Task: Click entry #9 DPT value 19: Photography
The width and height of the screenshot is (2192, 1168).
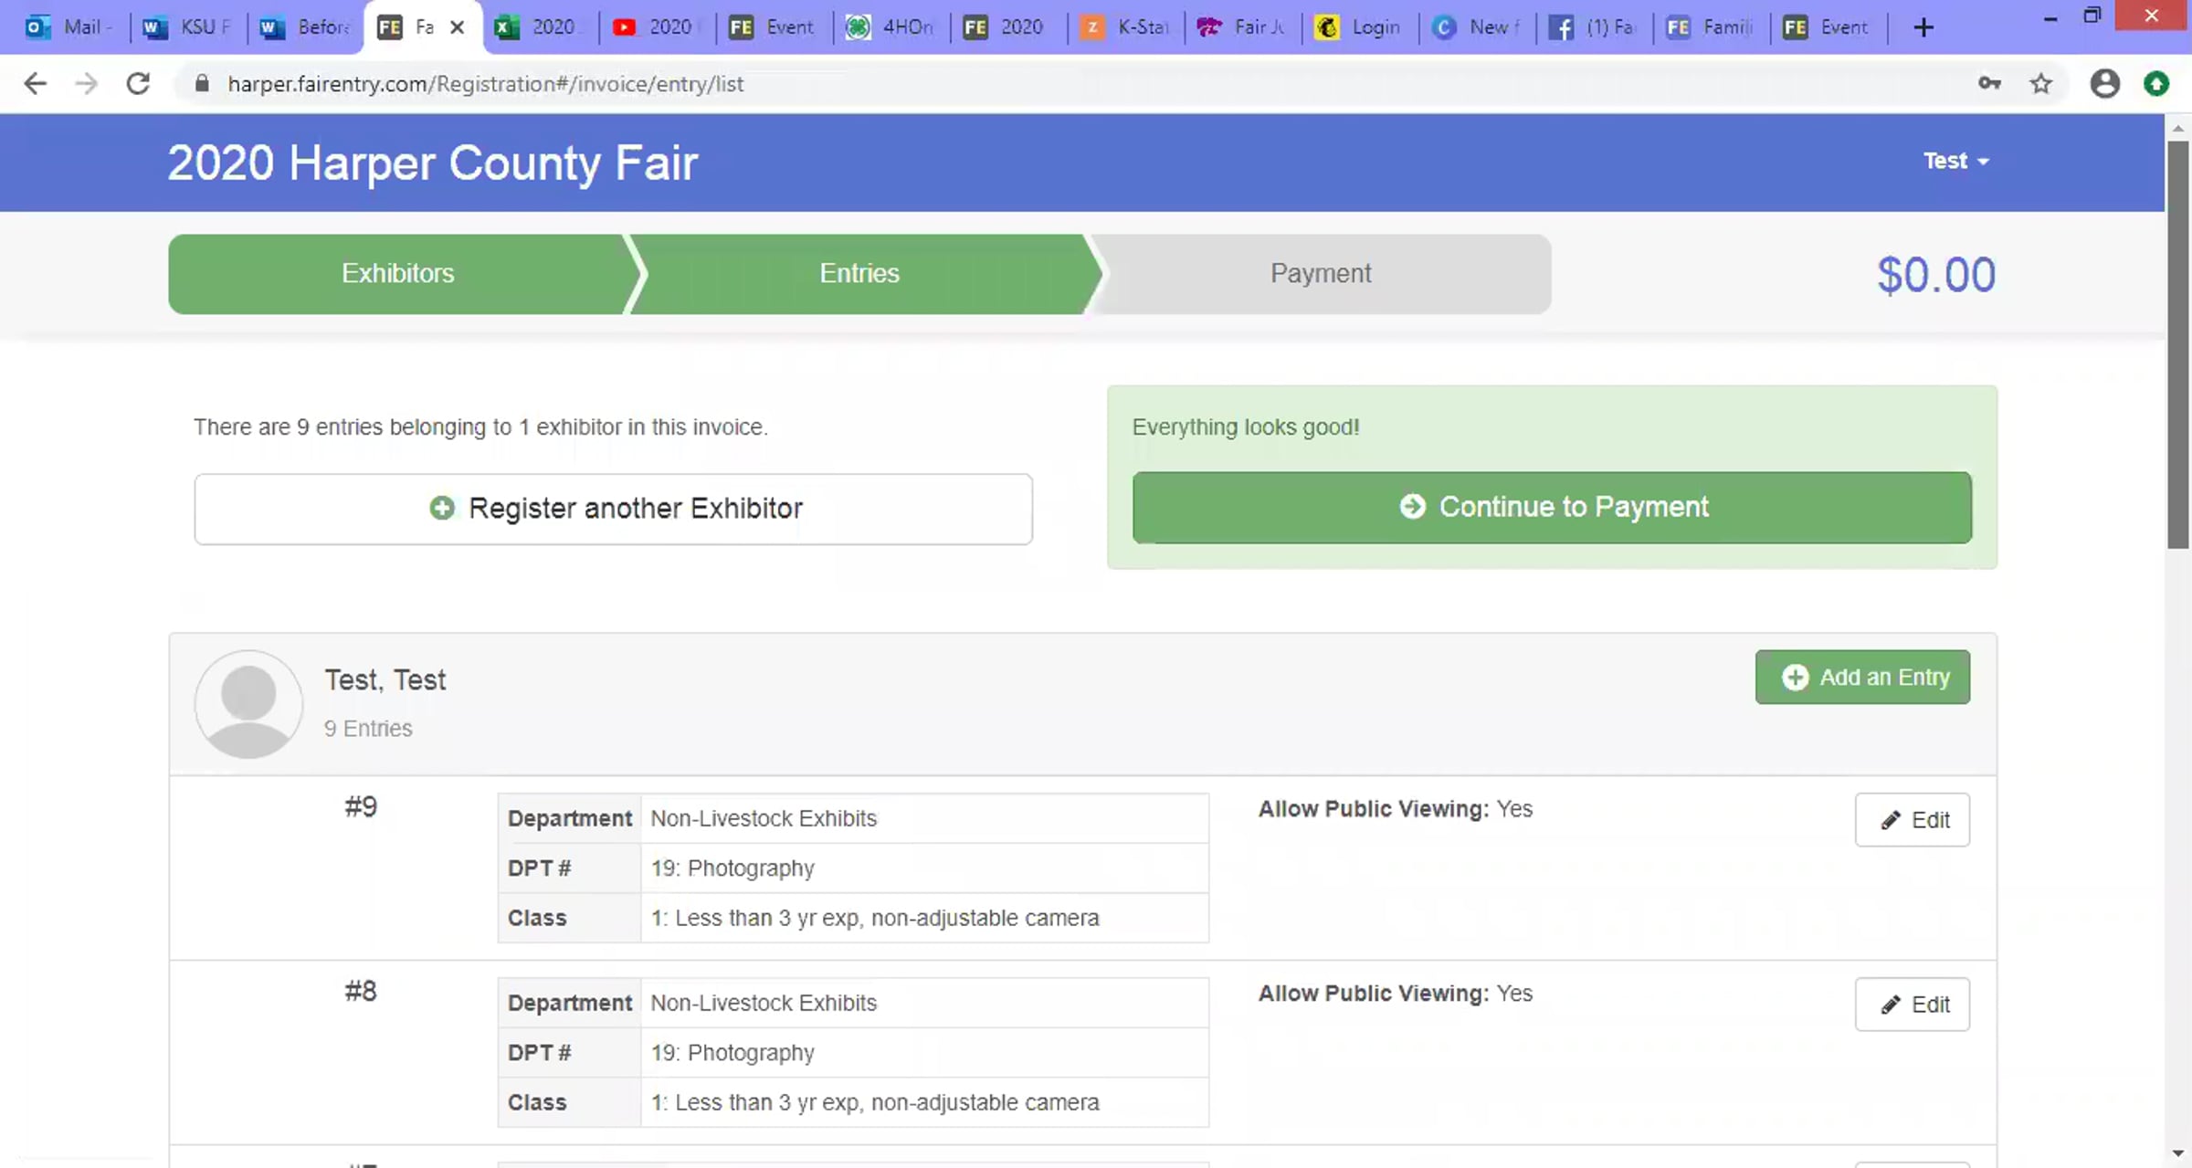Action: tap(732, 868)
